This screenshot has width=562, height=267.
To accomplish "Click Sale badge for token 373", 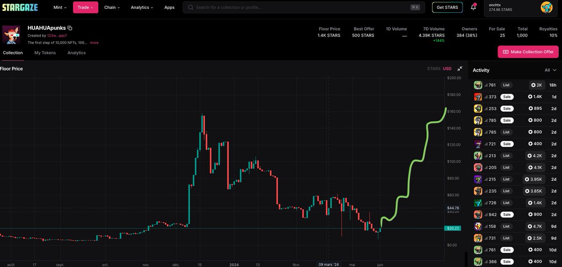I will tap(506, 97).
